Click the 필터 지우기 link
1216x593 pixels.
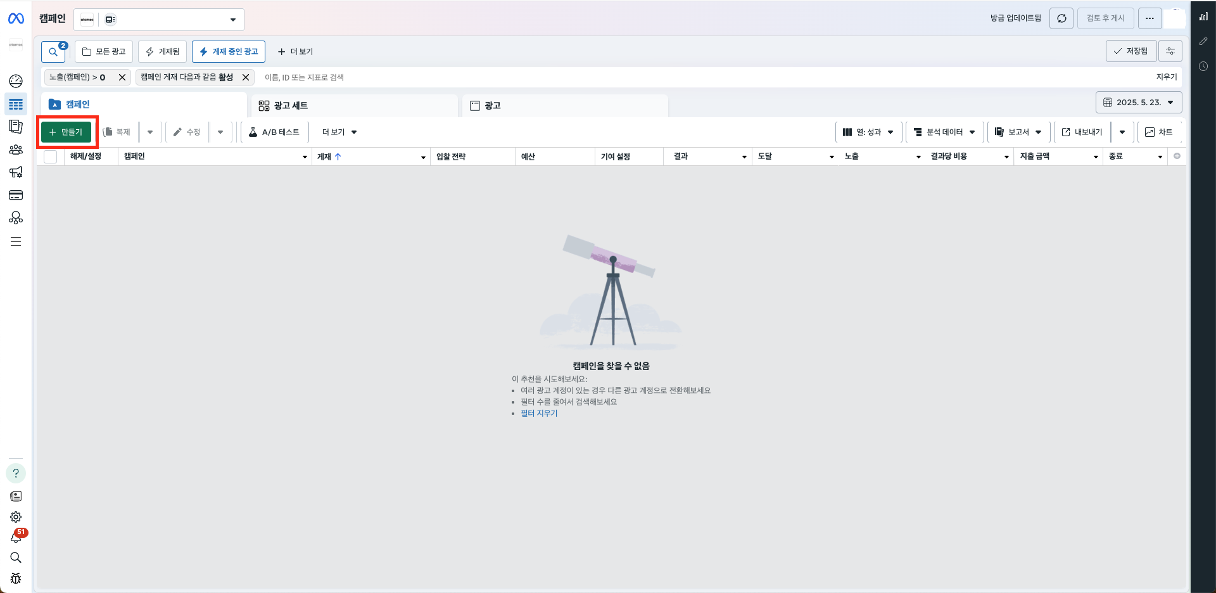[539, 413]
